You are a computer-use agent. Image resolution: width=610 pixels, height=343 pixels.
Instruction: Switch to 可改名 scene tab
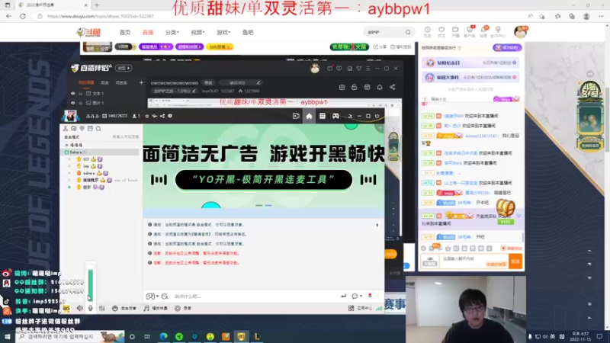coord(121,82)
